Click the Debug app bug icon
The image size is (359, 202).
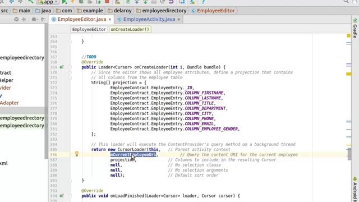(x=81, y=2)
